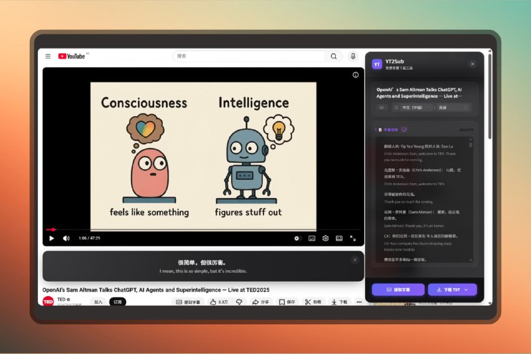Image resolution: width=531 pixels, height=354 pixels.
Task: Expand the 下载 TXT format dropdown arrow
Action: pyautogui.click(x=466, y=290)
